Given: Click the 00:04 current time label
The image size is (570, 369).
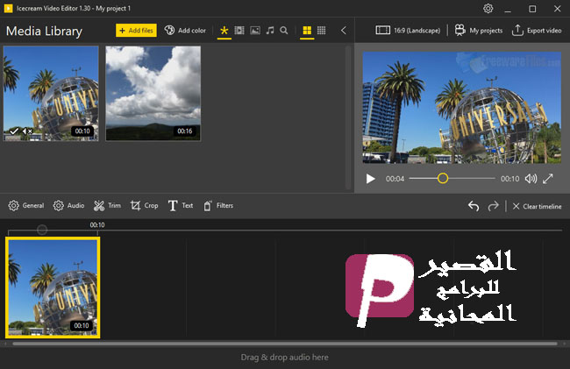Looking at the screenshot, I should click(395, 179).
